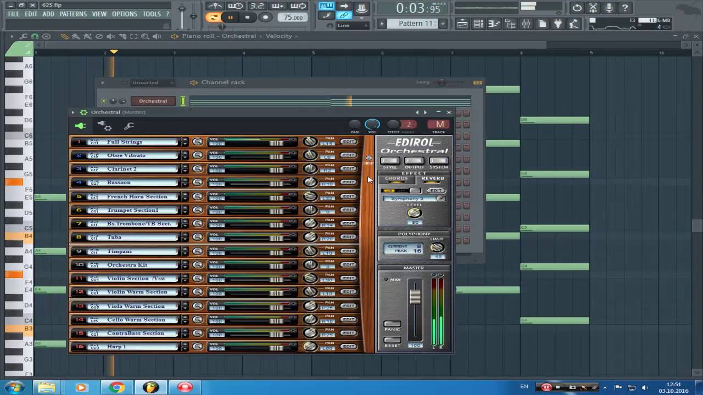Open the plugin wrench settings icon

(129, 126)
